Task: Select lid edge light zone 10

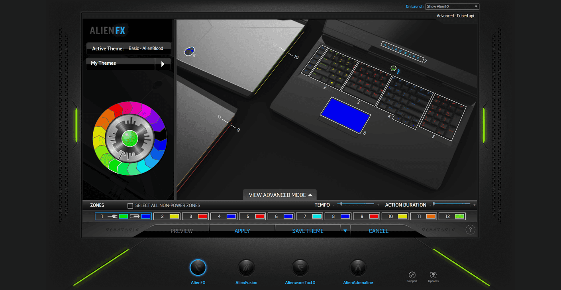Action: point(279,63)
